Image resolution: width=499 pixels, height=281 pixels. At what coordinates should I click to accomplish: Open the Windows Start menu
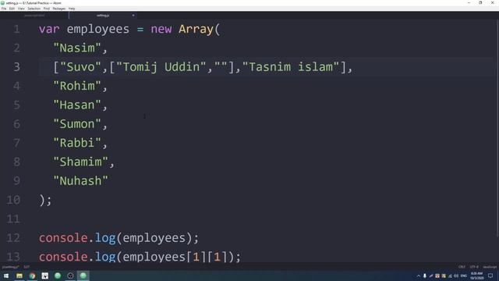[6, 276]
